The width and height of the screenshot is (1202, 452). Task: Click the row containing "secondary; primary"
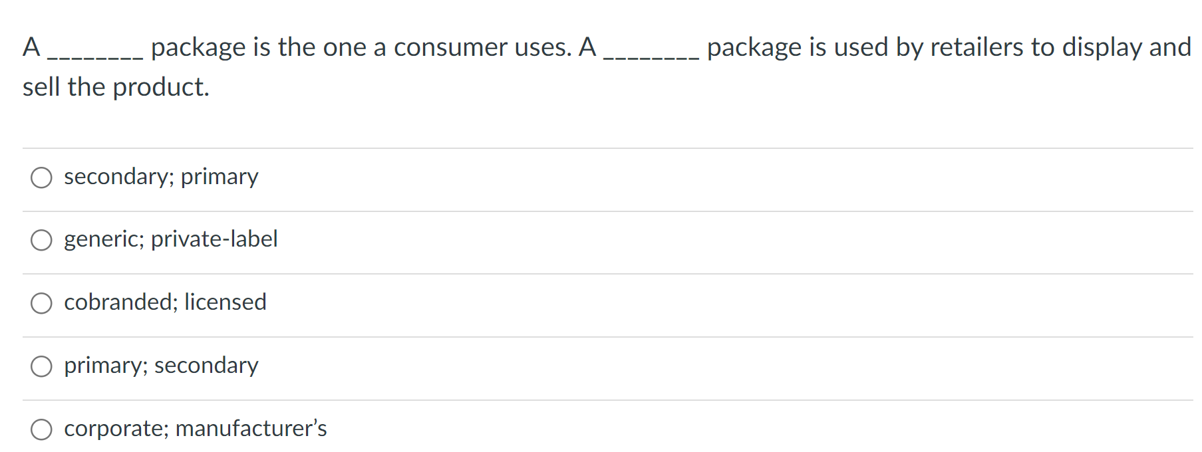tap(399, 177)
